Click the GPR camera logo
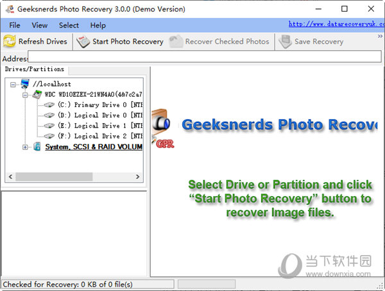This screenshot has width=385, height=291. [x=162, y=129]
